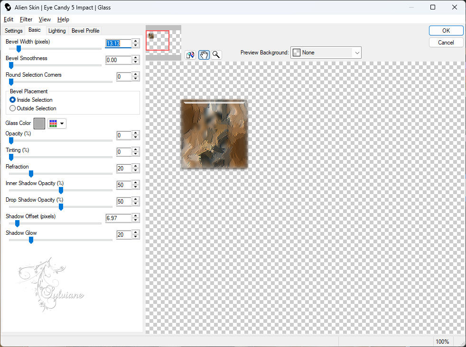466x347 pixels.
Task: Click the Shadow Glow slider handle
Action: 31,240
